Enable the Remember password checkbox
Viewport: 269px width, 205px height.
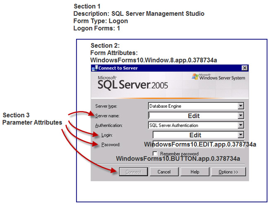coord(155,154)
